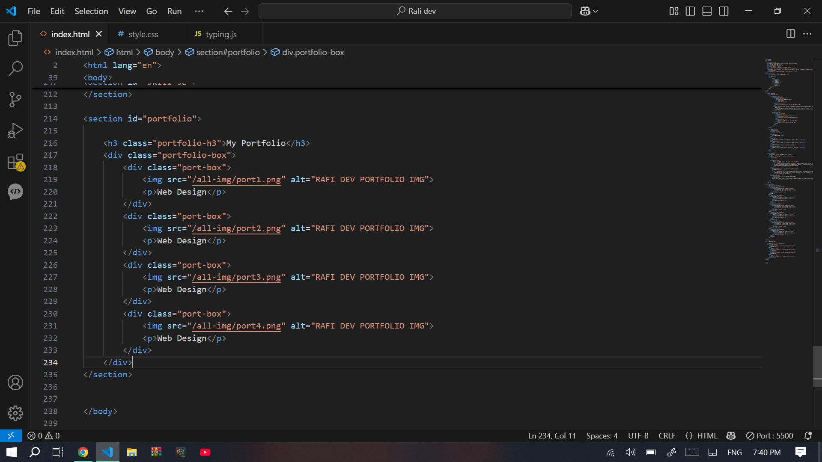Image resolution: width=822 pixels, height=462 pixels.
Task: Open the View menu
Action: point(127,11)
